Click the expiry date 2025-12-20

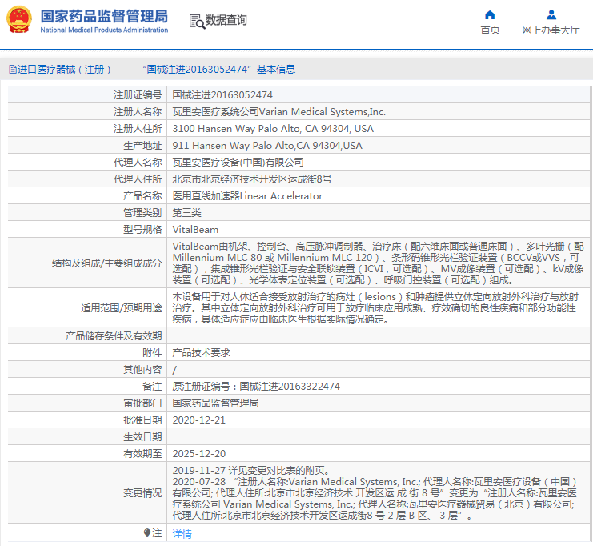click(200, 453)
